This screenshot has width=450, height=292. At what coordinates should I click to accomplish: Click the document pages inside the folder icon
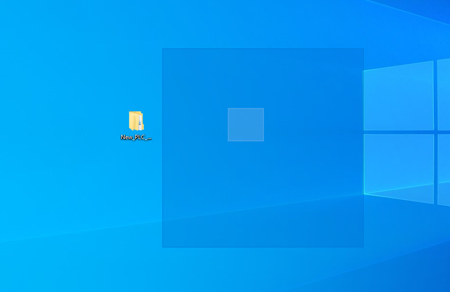click(139, 122)
